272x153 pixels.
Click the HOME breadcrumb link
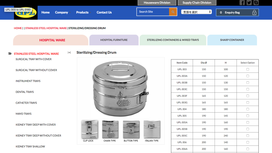18,28
